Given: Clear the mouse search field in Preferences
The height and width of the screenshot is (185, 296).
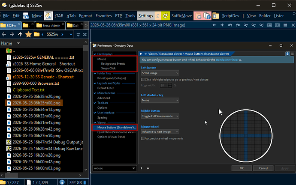Looking at the screenshot, I should click(x=134, y=168).
